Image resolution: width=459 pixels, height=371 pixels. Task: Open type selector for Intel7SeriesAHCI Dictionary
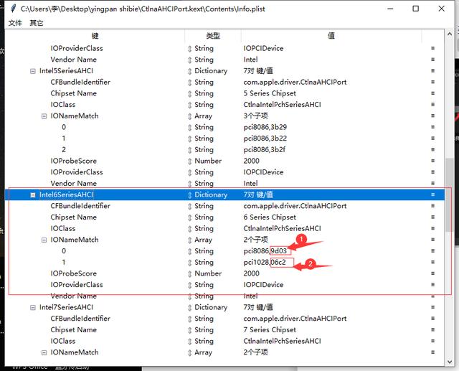click(x=189, y=307)
